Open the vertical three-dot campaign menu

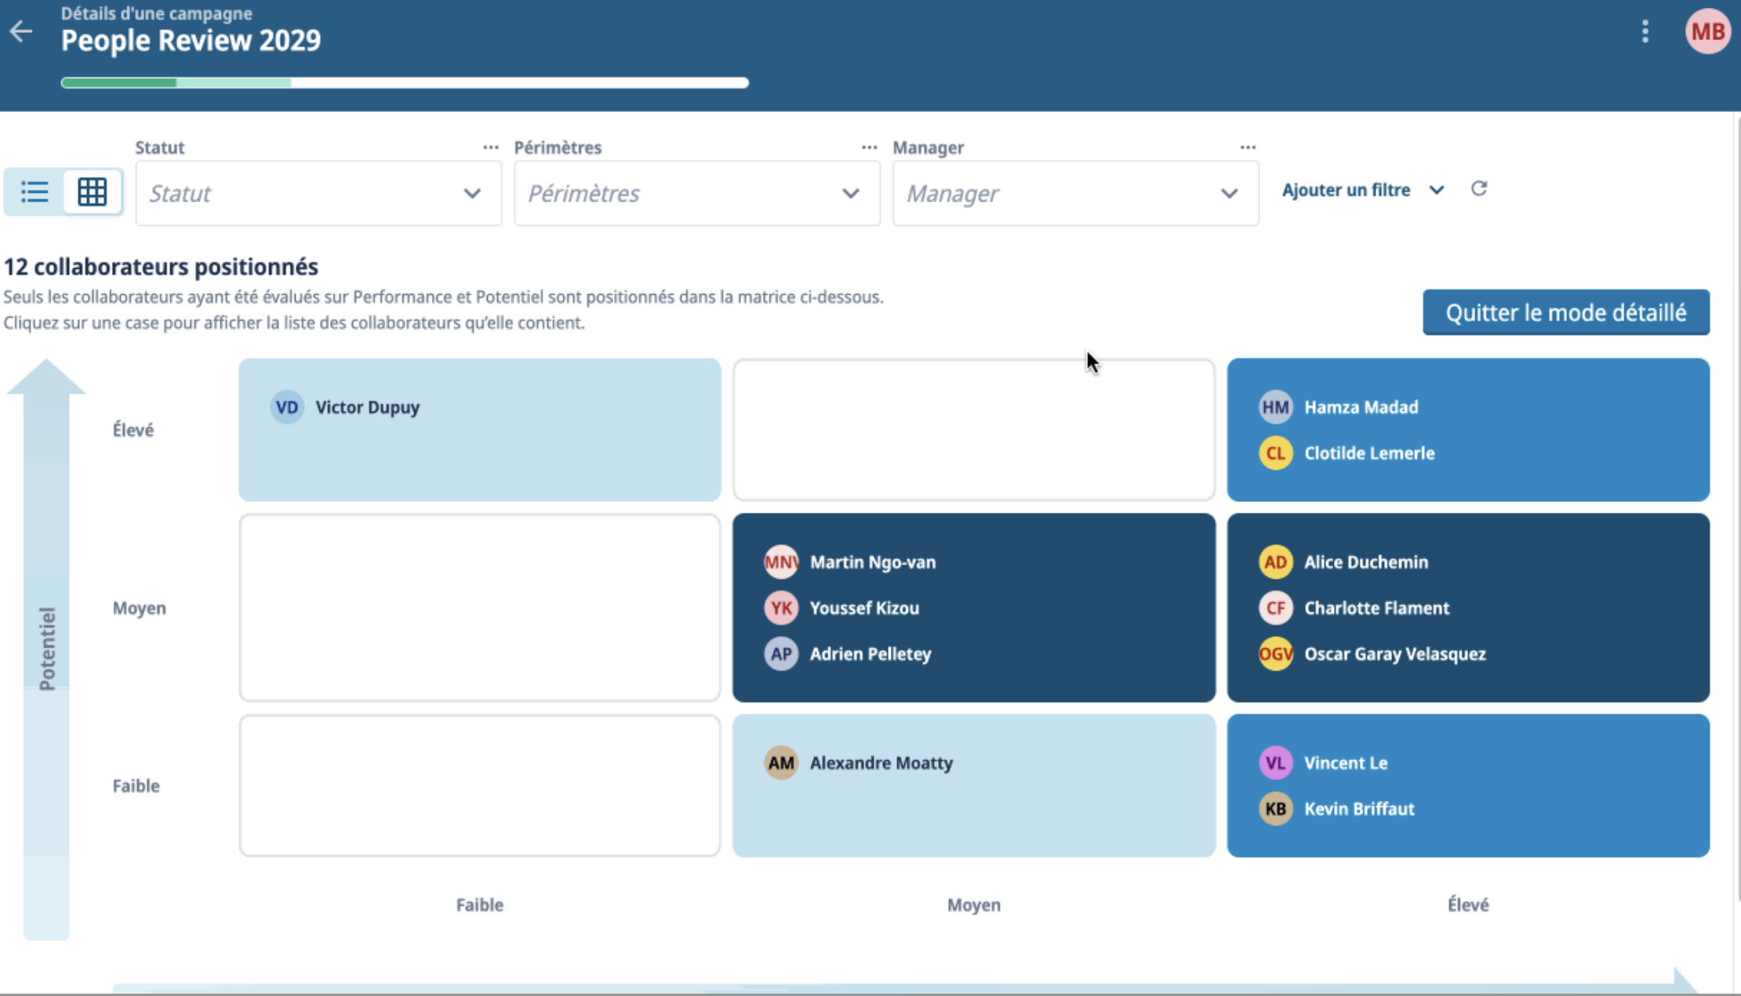pyautogui.click(x=1645, y=31)
